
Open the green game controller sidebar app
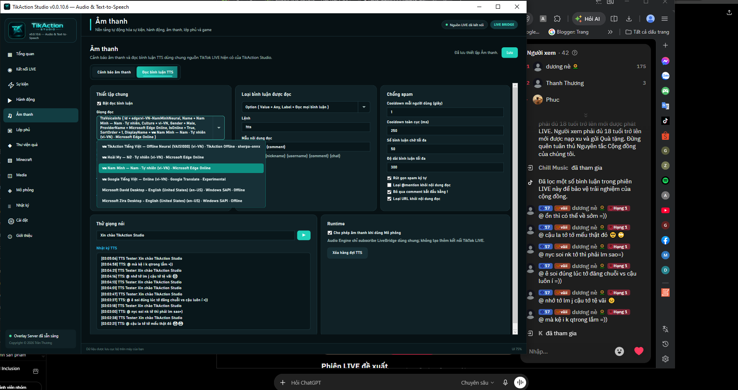coord(665,91)
